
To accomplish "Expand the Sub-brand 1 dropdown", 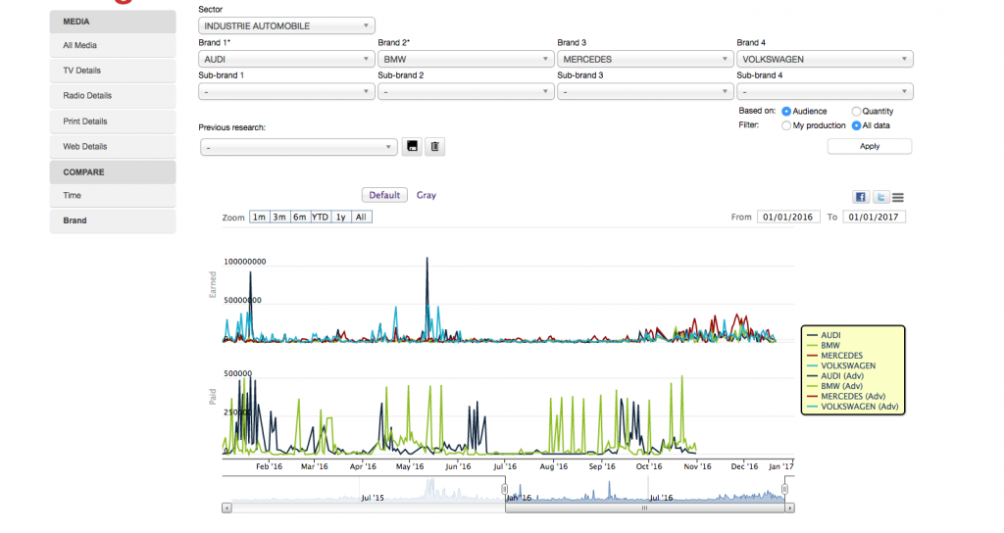I will (x=286, y=91).
